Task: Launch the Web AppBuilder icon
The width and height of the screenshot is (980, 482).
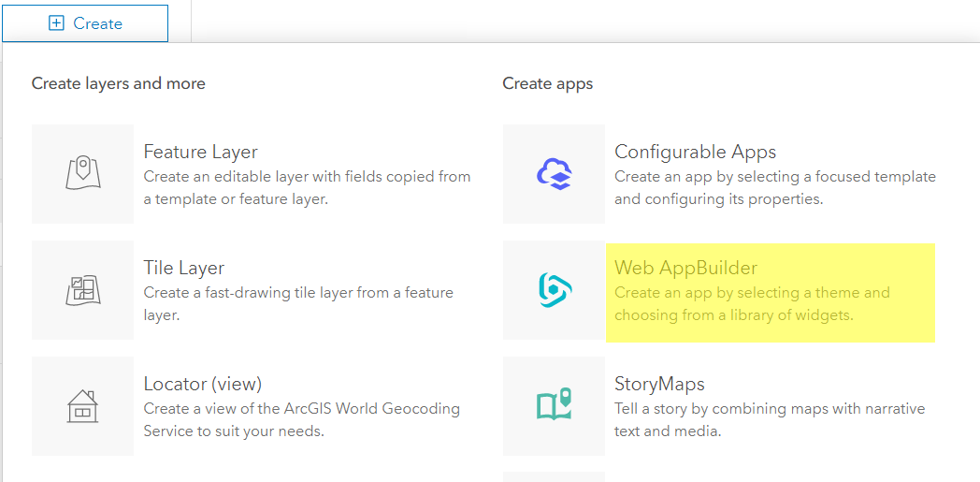Action: point(554,290)
